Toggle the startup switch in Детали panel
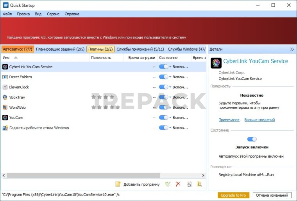Image resolution: width=297 pixels, height=201 pixels. (x=252, y=139)
